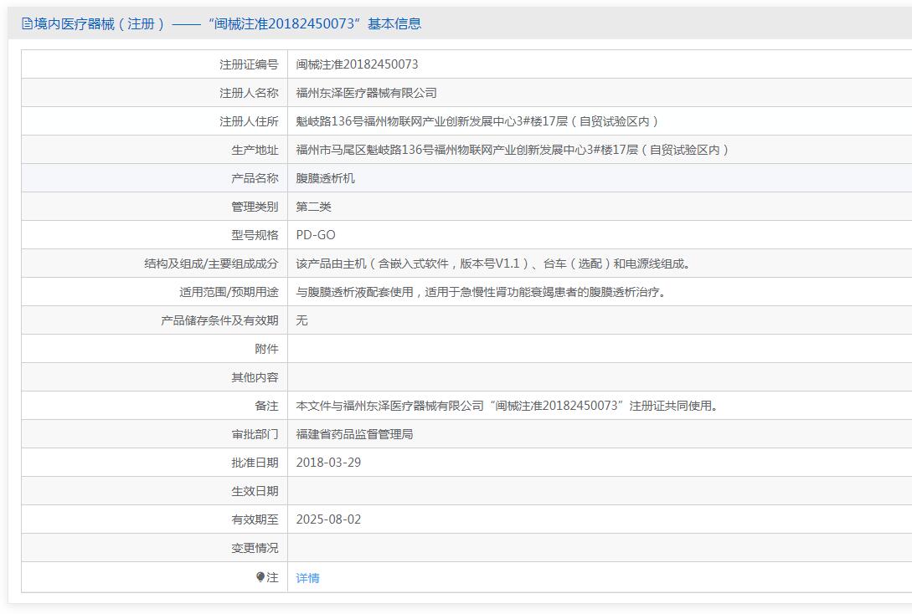Click the expiry date 2025-08-02
The image size is (912, 614).
328,519
